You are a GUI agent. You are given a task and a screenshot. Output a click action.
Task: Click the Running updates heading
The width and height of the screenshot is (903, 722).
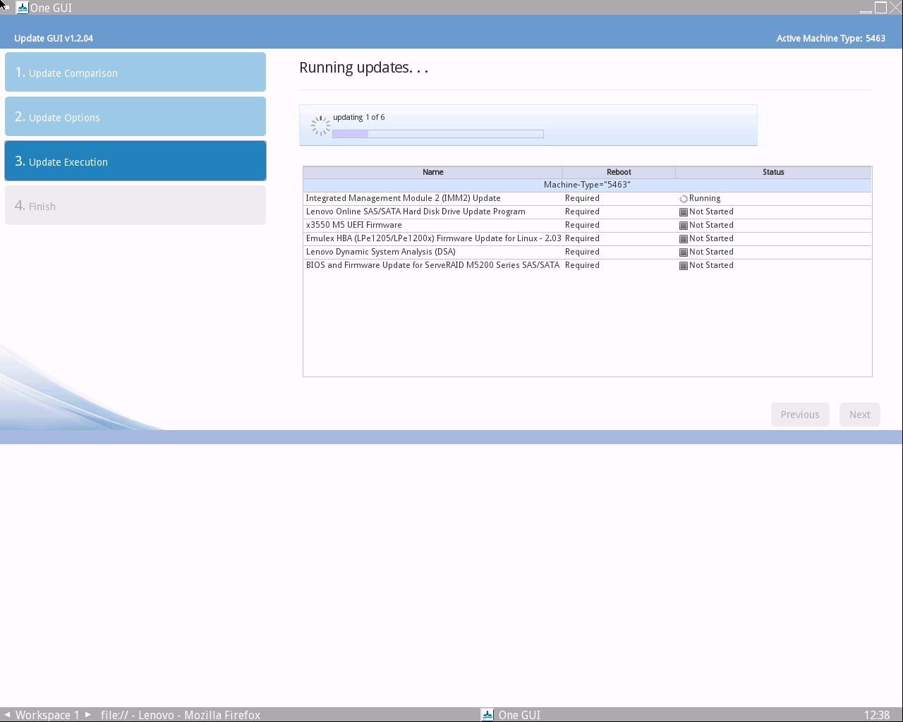363,68
